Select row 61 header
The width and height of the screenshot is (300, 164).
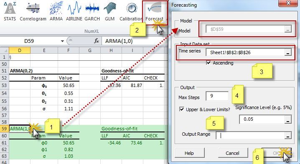point(4,143)
